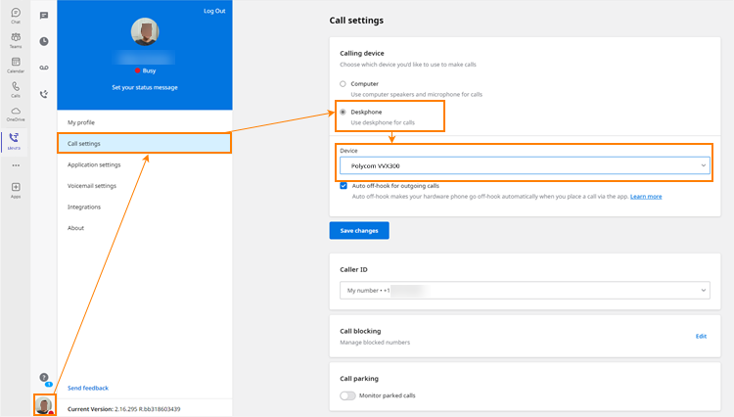Viewport: 734px width, 417px height.
Task: Click Edit for Call blocking
Action: (701, 336)
